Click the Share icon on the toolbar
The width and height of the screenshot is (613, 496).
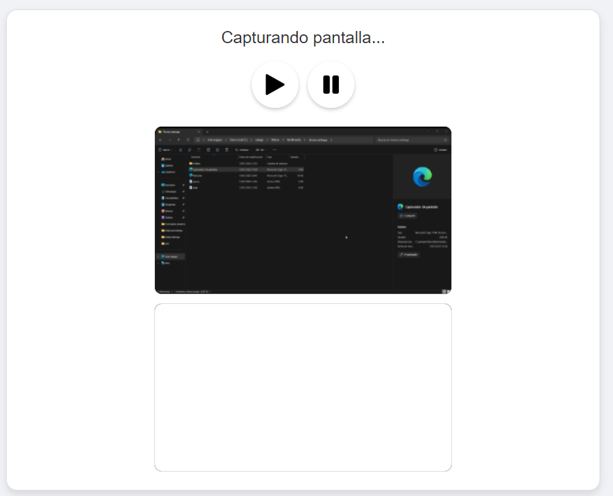pos(219,148)
